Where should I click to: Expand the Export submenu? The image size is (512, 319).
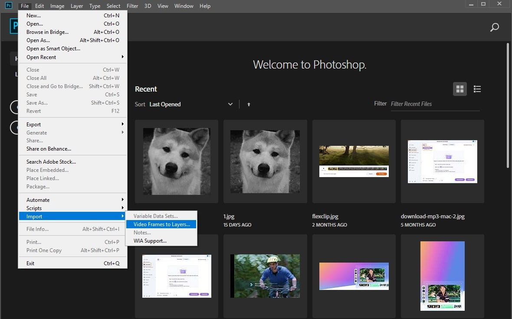[x=72, y=125]
